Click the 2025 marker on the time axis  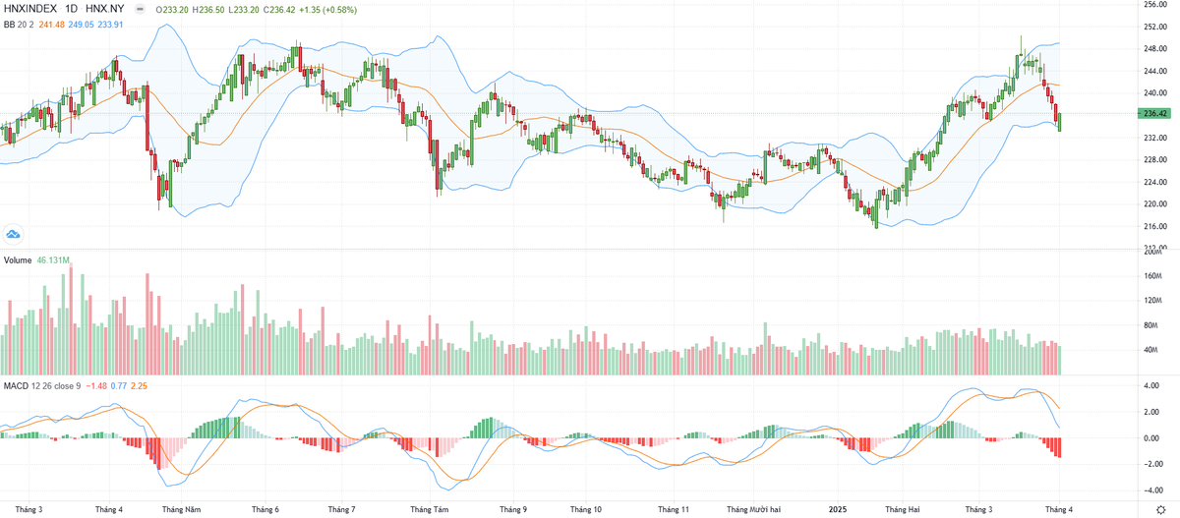tap(836, 510)
